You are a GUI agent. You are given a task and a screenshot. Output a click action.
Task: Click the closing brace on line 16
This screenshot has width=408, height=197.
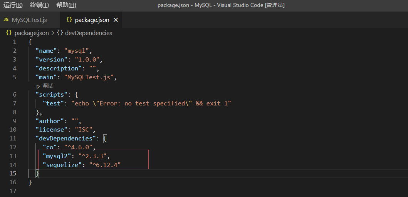coord(30,182)
